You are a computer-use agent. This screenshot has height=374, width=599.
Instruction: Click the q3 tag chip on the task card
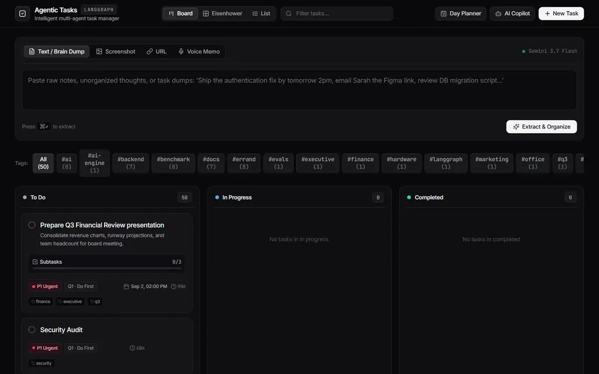click(x=95, y=302)
